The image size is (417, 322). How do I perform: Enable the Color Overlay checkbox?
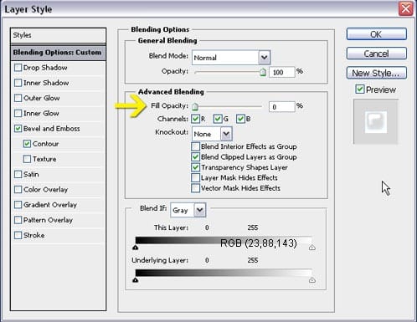click(18, 190)
